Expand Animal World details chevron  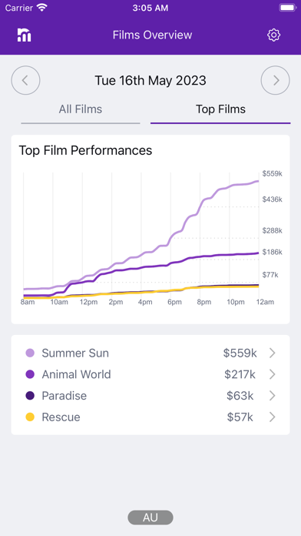(x=272, y=374)
